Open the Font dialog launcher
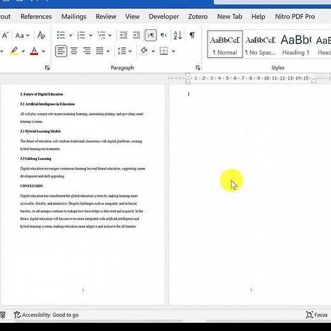 point(47,67)
